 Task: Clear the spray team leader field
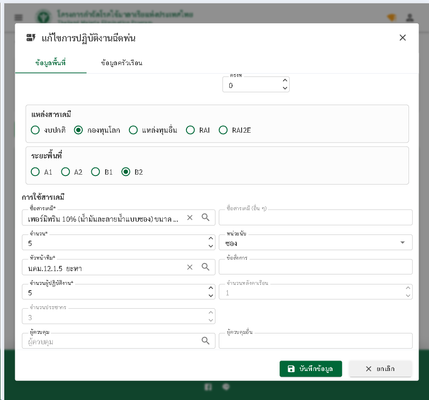pos(190,267)
